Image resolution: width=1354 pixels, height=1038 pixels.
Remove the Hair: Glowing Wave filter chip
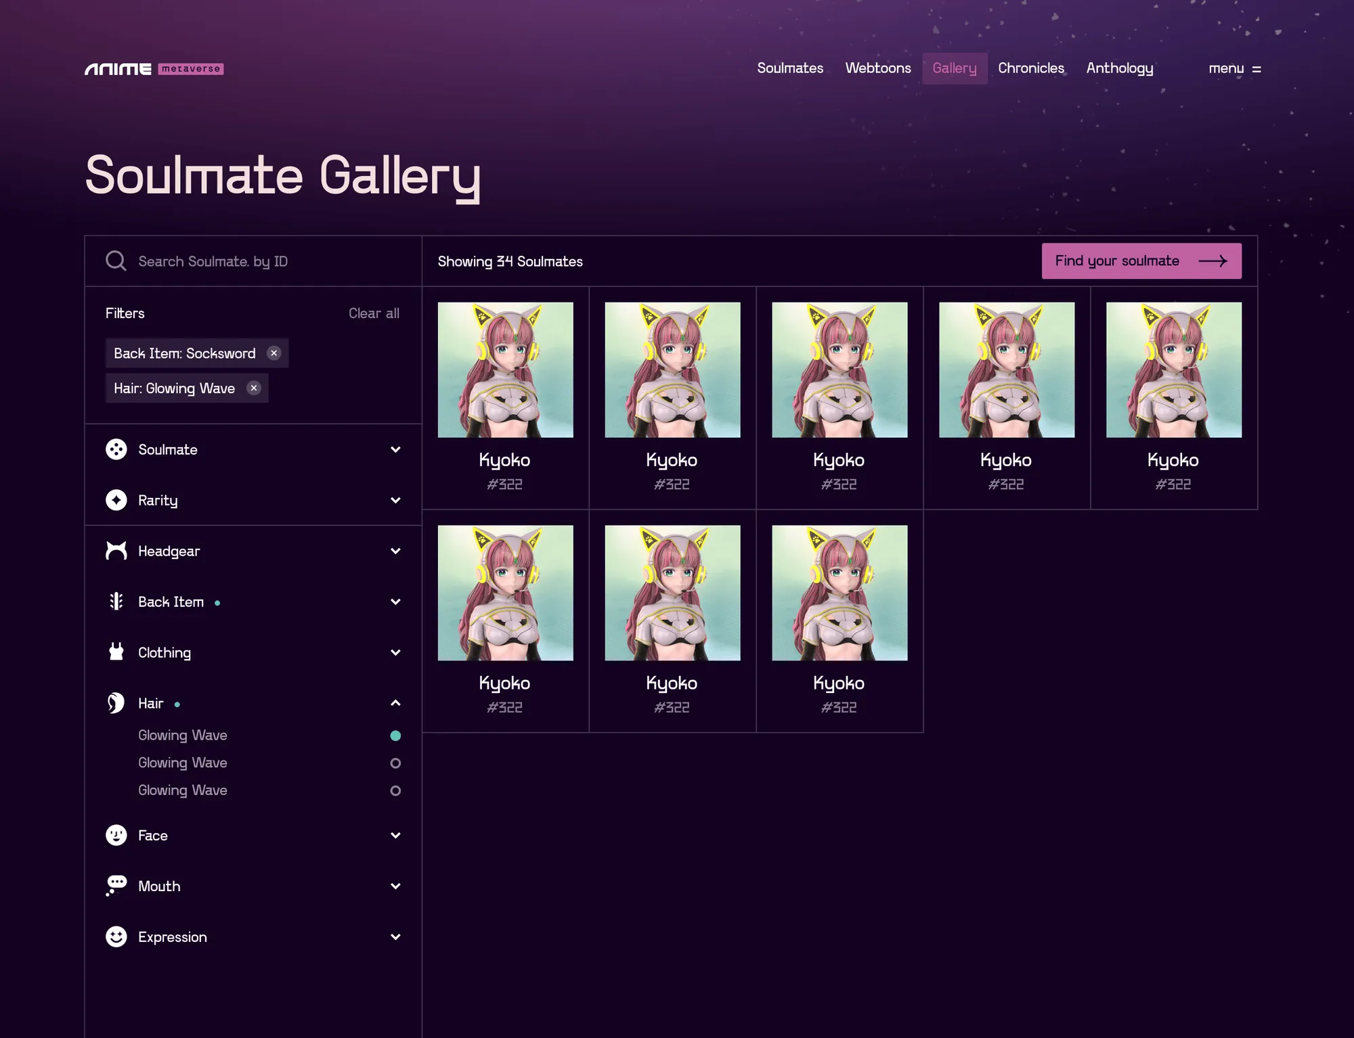point(254,388)
